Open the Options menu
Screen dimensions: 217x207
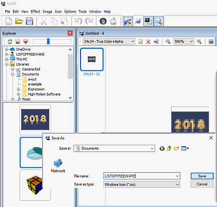[70, 12]
